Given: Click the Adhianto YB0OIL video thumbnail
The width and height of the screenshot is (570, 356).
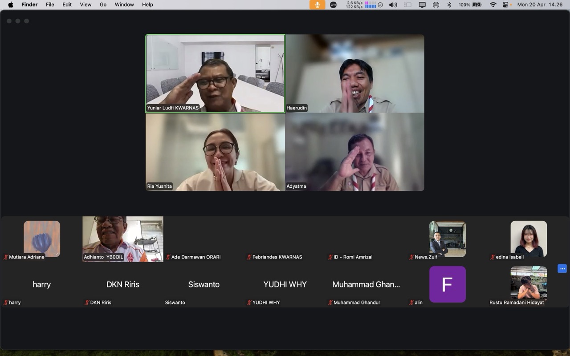Looking at the screenshot, I should tap(123, 239).
